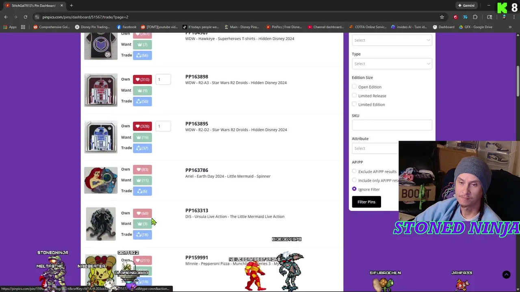This screenshot has width=520, height=292.
Task: Open the Type Select dropdown
Action: point(392,64)
